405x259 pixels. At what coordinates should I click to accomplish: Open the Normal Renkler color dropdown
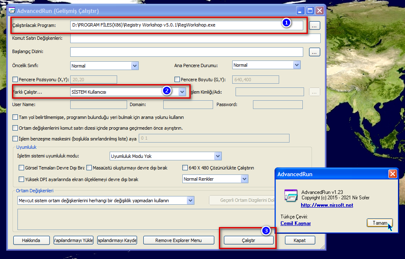click(244, 179)
